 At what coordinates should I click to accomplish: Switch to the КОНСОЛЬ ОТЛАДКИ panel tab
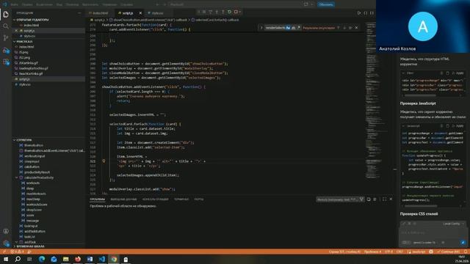tap(155, 199)
